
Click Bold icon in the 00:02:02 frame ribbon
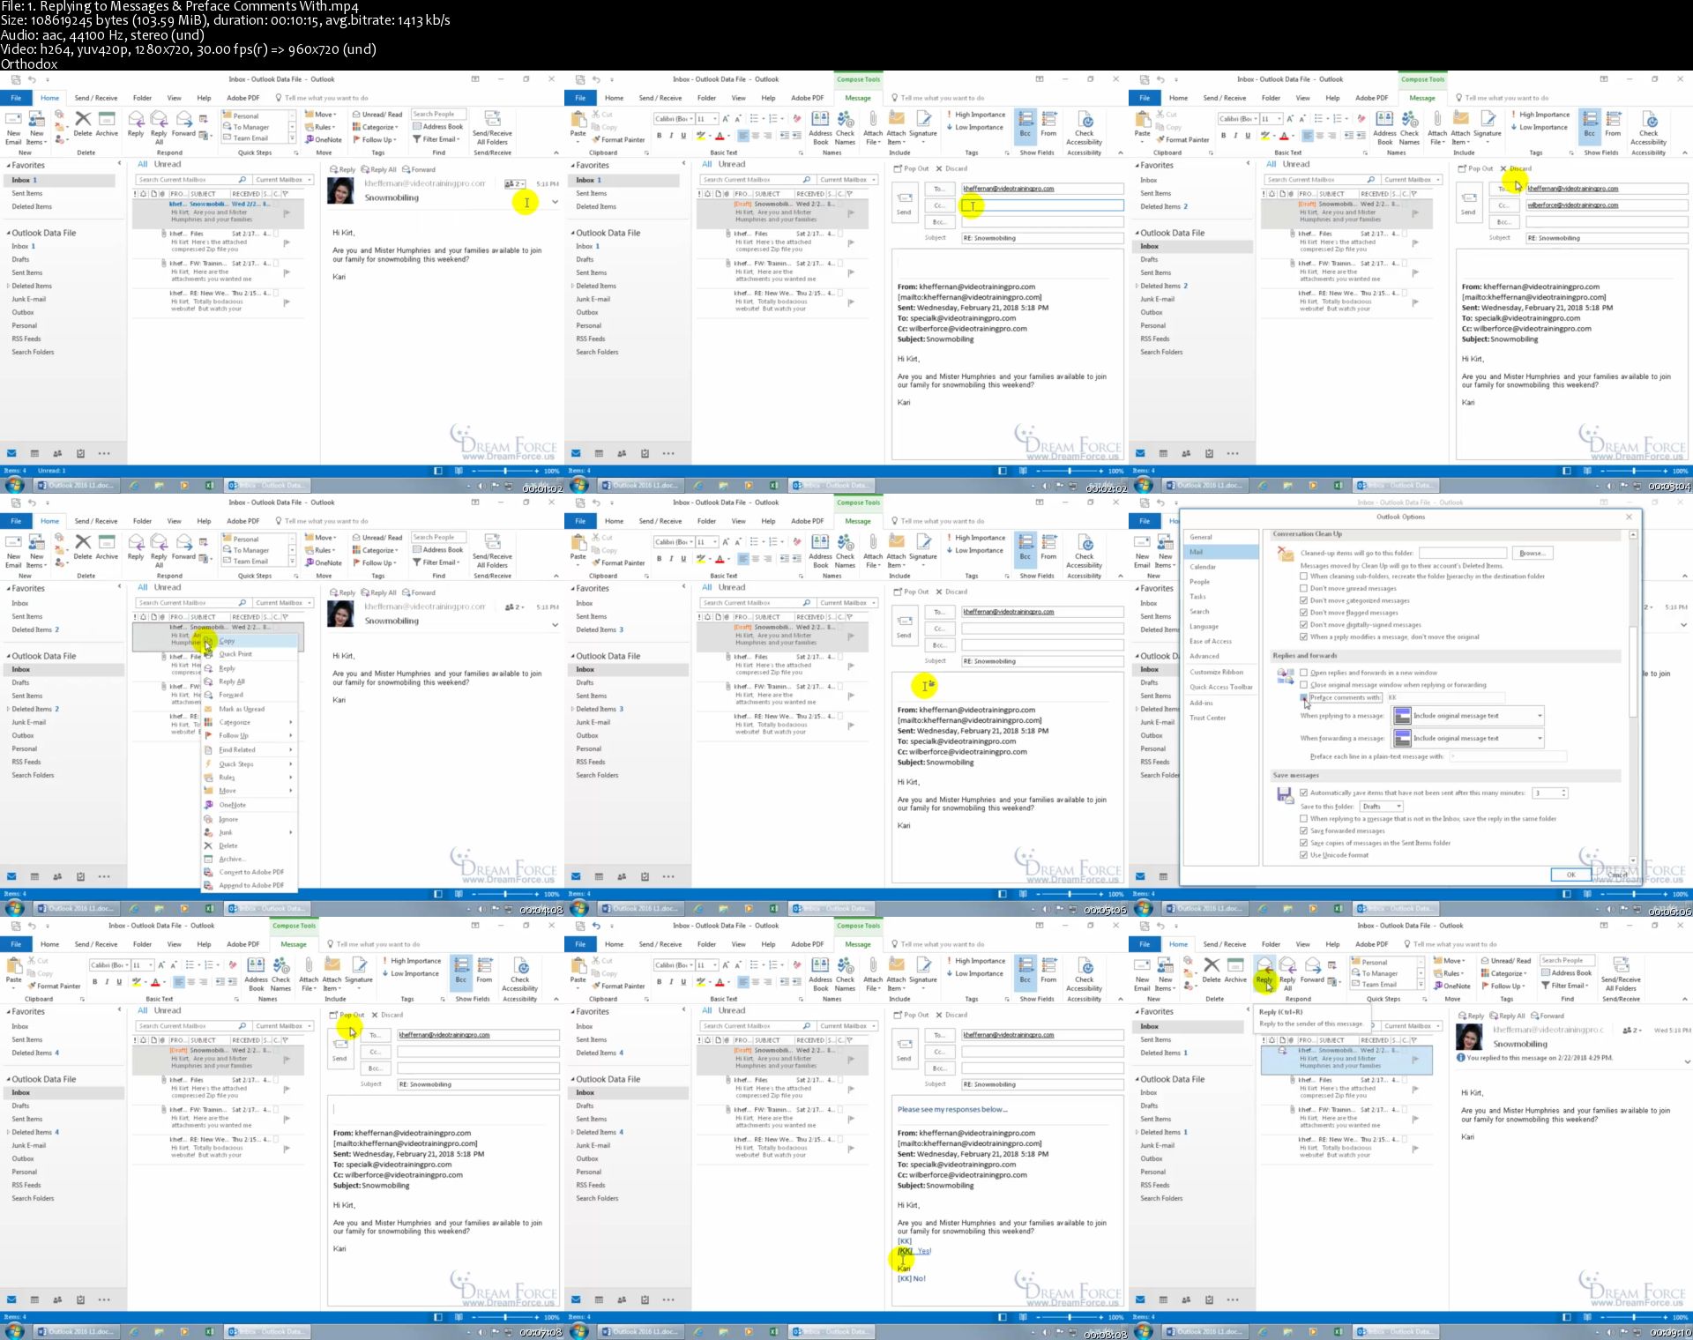659,136
